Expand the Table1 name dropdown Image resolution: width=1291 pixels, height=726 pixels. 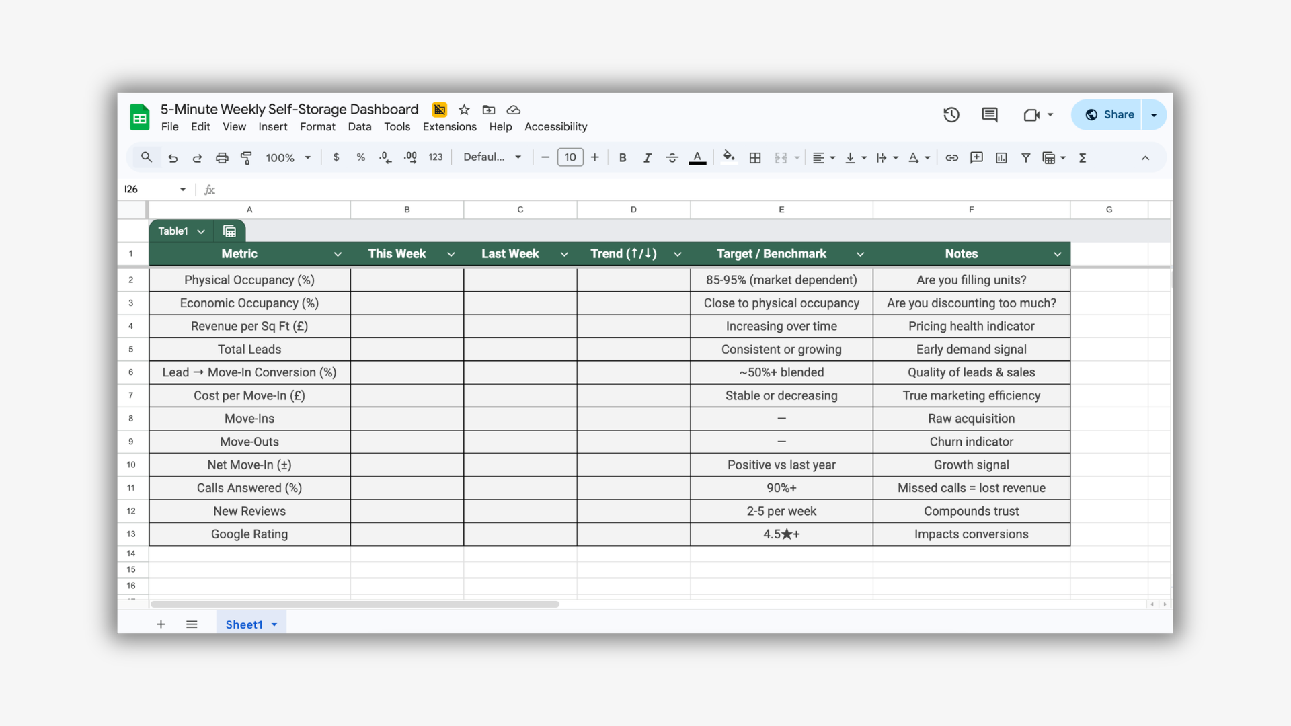click(201, 231)
